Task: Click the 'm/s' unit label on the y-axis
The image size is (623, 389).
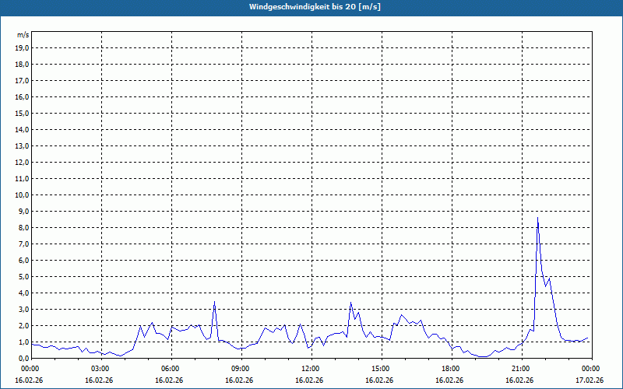Action: click(x=23, y=35)
